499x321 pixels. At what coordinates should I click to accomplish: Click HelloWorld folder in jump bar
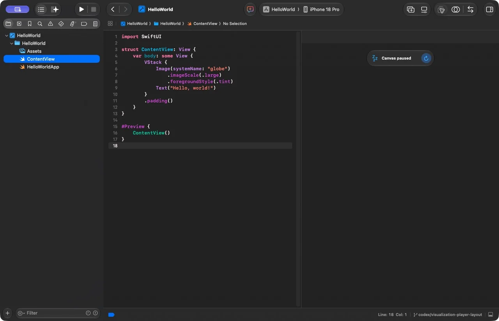(x=167, y=23)
